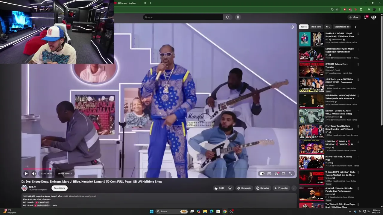Viewport: 383px width, 215px height.
Task: Open LEANDRO SAMULX WESTCOL video thumbnail
Action: click(x=311, y=147)
